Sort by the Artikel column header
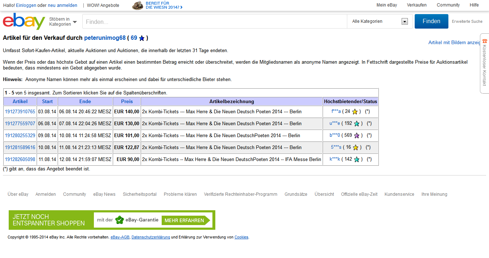 click(x=20, y=101)
